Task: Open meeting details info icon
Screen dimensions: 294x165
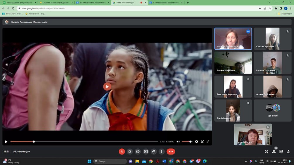Action: click(266, 152)
